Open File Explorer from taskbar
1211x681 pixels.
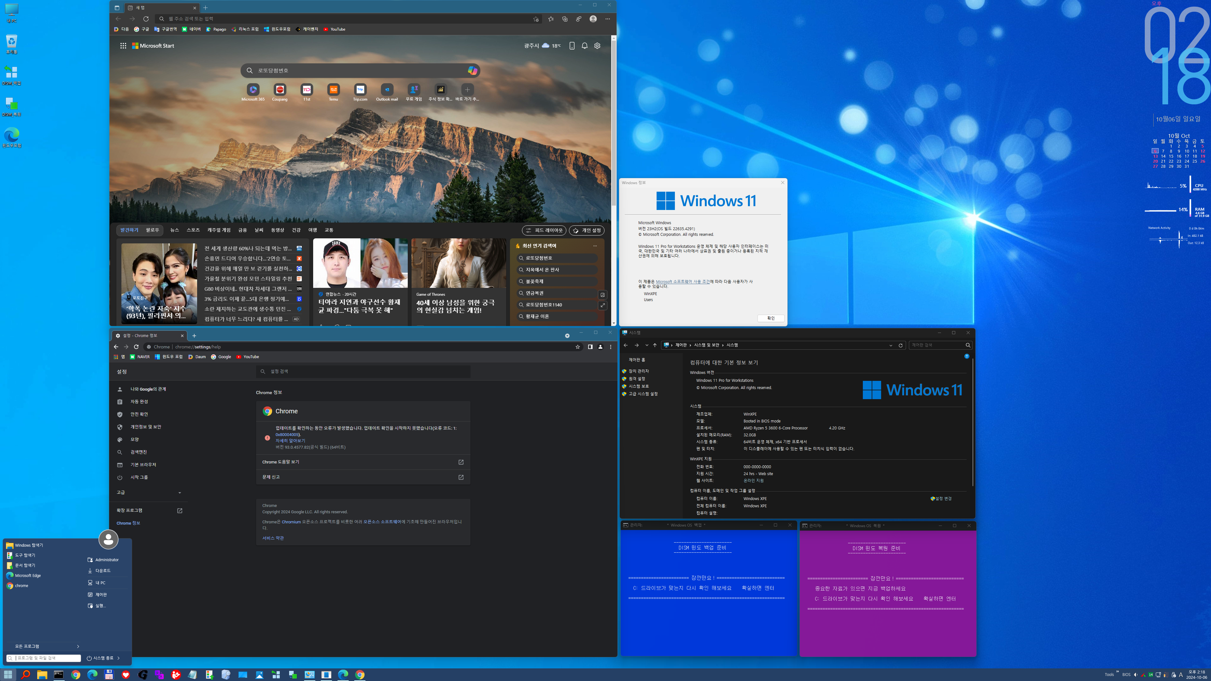click(x=42, y=674)
